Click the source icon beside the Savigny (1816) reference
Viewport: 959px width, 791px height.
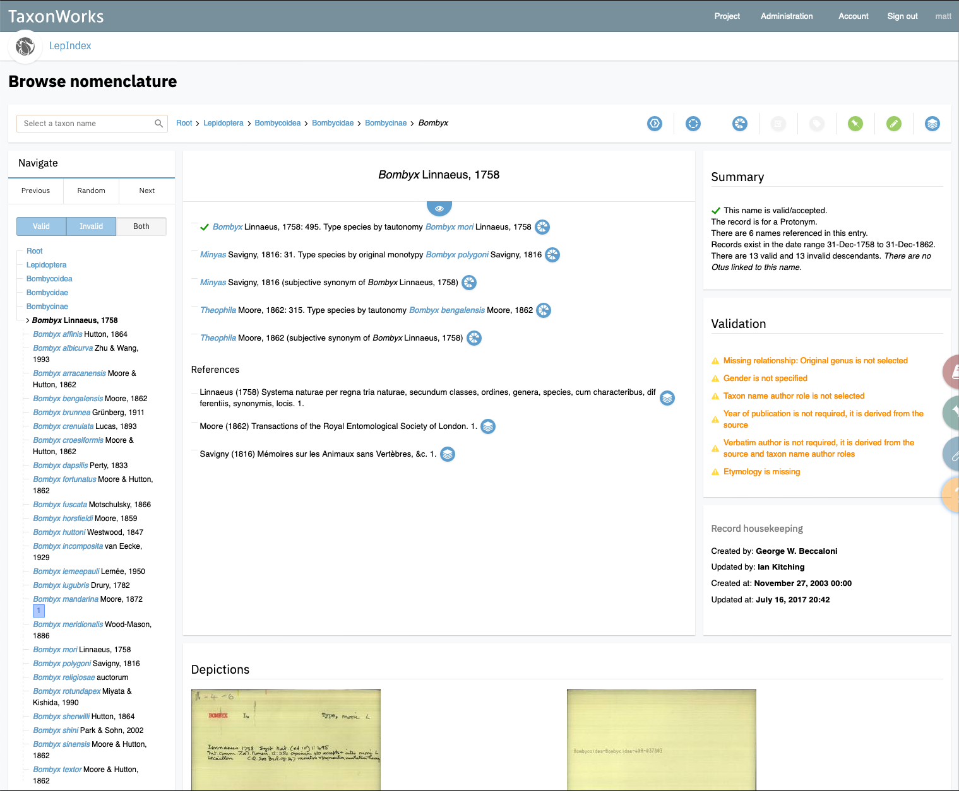click(448, 454)
